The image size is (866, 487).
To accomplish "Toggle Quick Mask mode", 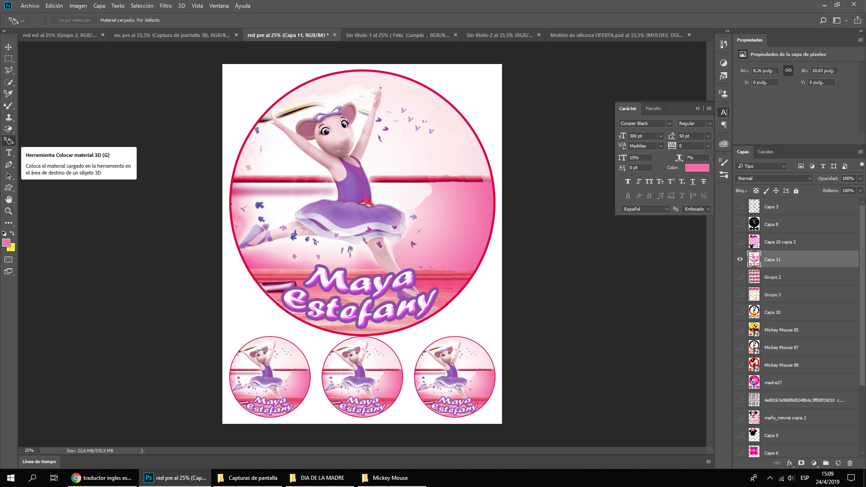I will tap(9, 260).
